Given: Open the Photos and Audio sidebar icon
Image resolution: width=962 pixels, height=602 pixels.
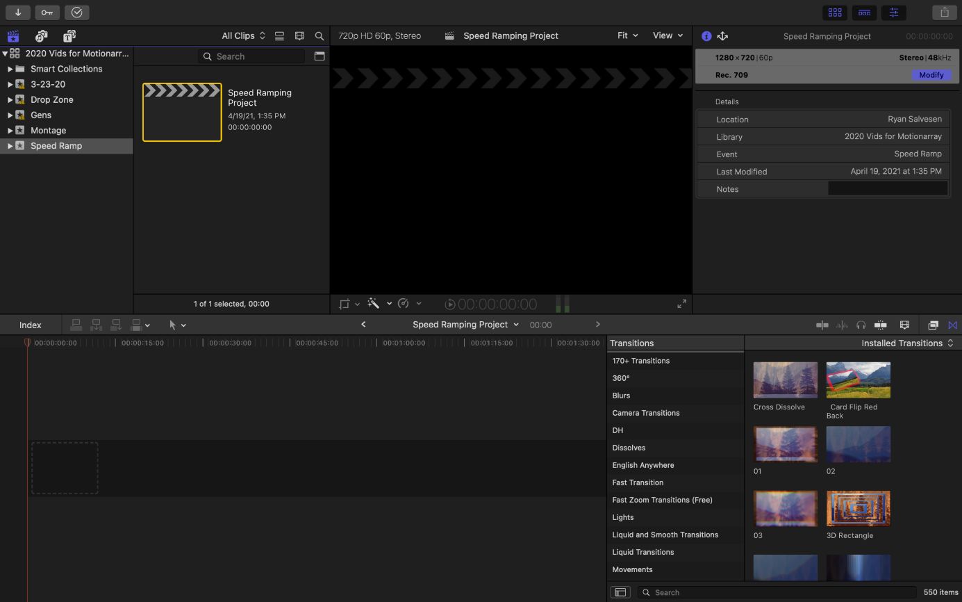Looking at the screenshot, I should [41, 35].
